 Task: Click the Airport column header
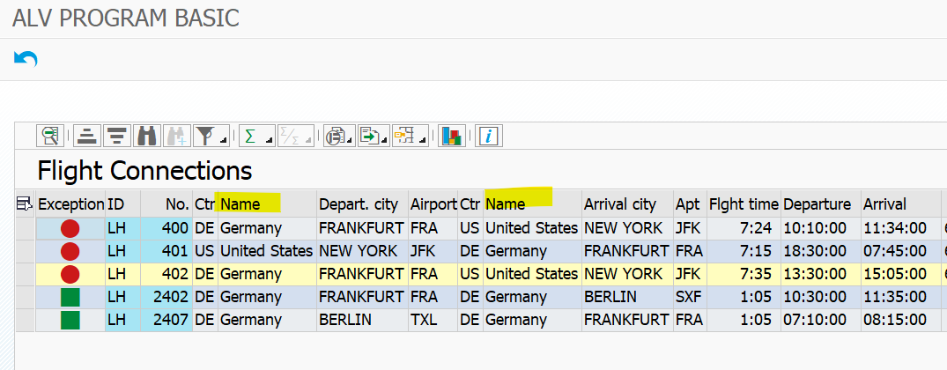click(x=433, y=204)
